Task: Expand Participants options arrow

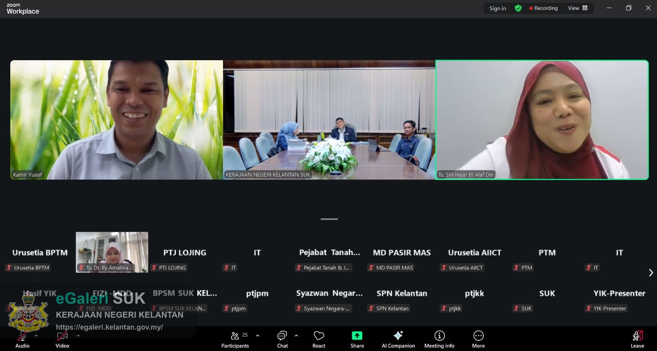Action: (257, 335)
